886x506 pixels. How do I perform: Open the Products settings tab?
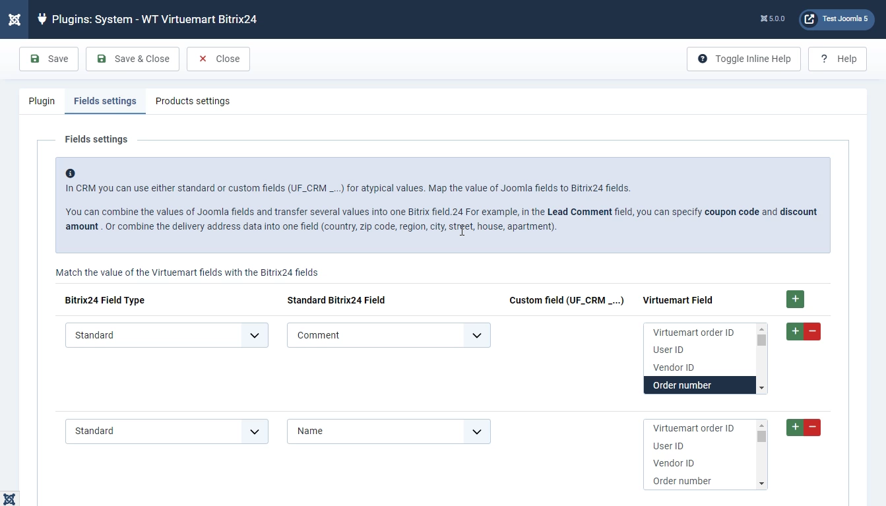[193, 101]
